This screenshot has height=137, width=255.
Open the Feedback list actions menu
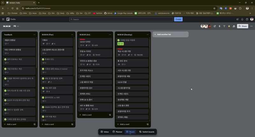[34, 35]
